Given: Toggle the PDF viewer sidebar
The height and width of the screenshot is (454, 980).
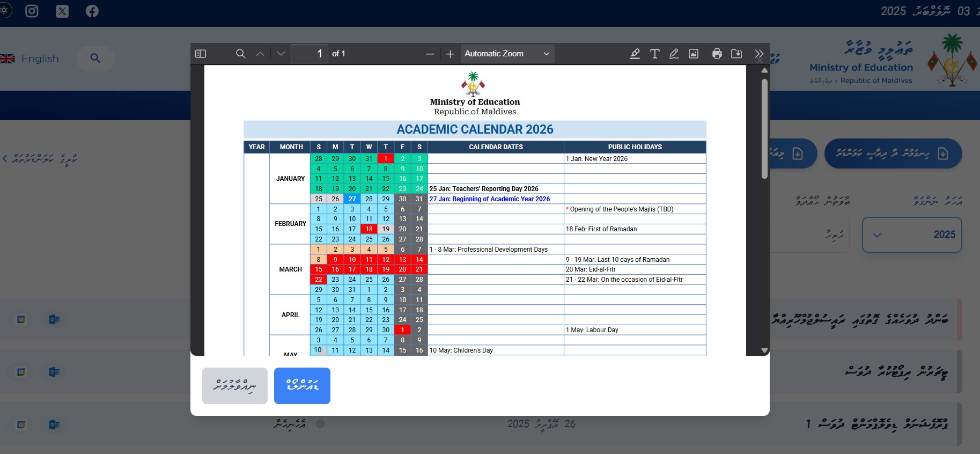Looking at the screenshot, I should (x=201, y=54).
